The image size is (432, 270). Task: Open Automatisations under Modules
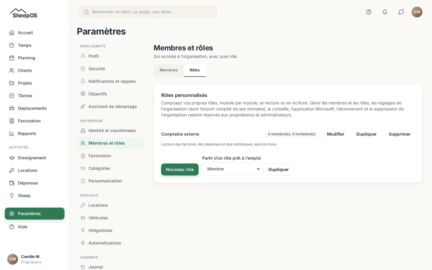click(110, 243)
